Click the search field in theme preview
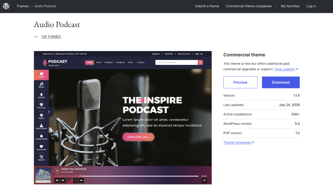333x187 pixels. point(176,63)
